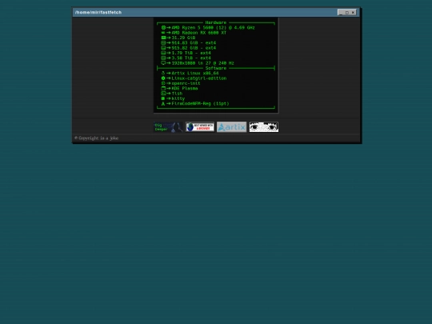Click the memory icon beside 31.29 GiB
This screenshot has height=324, width=432.
(163, 38)
